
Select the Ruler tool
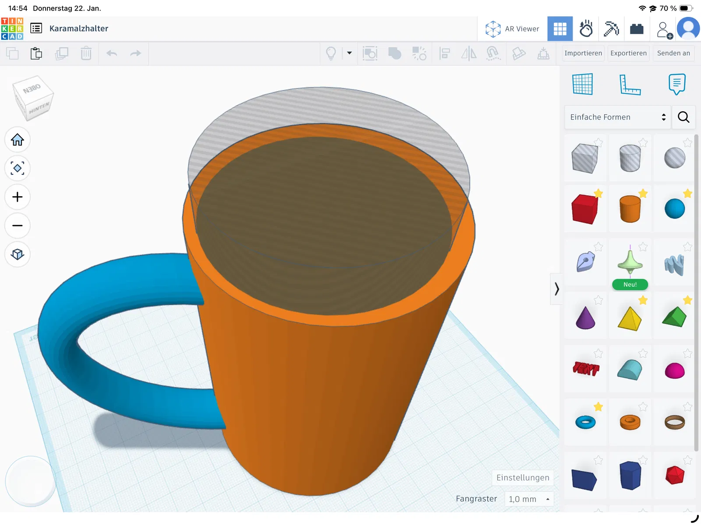click(630, 84)
